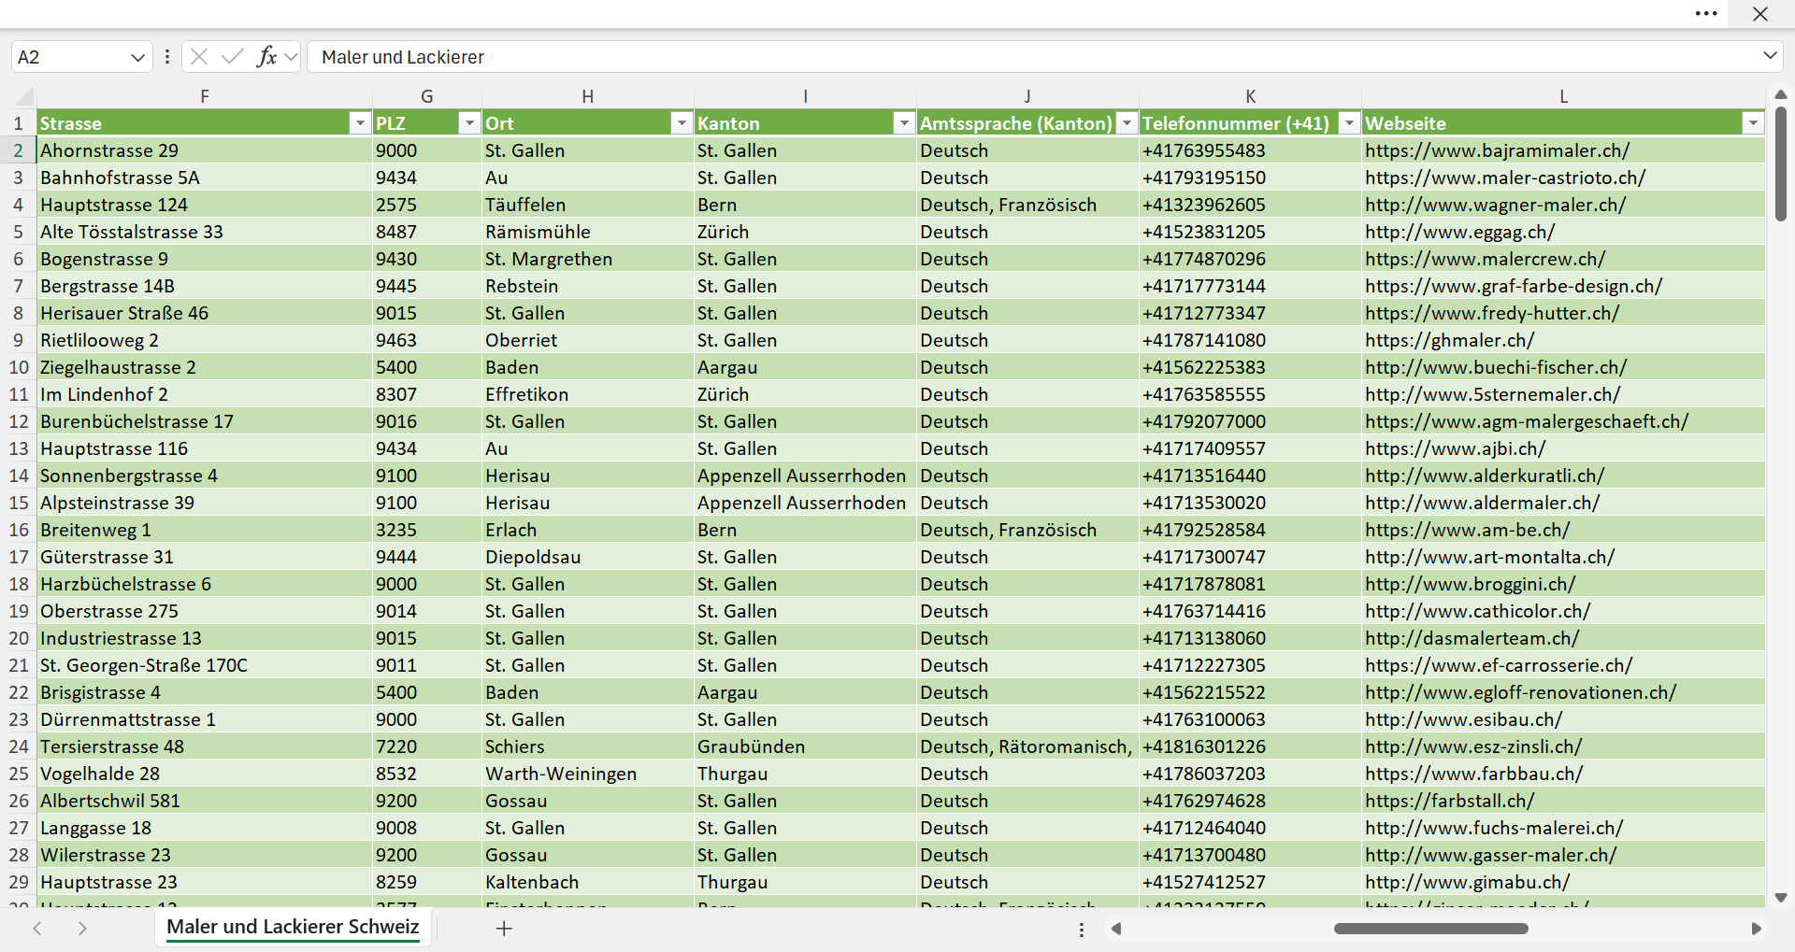Go to the next sheet with the arrow

82,929
